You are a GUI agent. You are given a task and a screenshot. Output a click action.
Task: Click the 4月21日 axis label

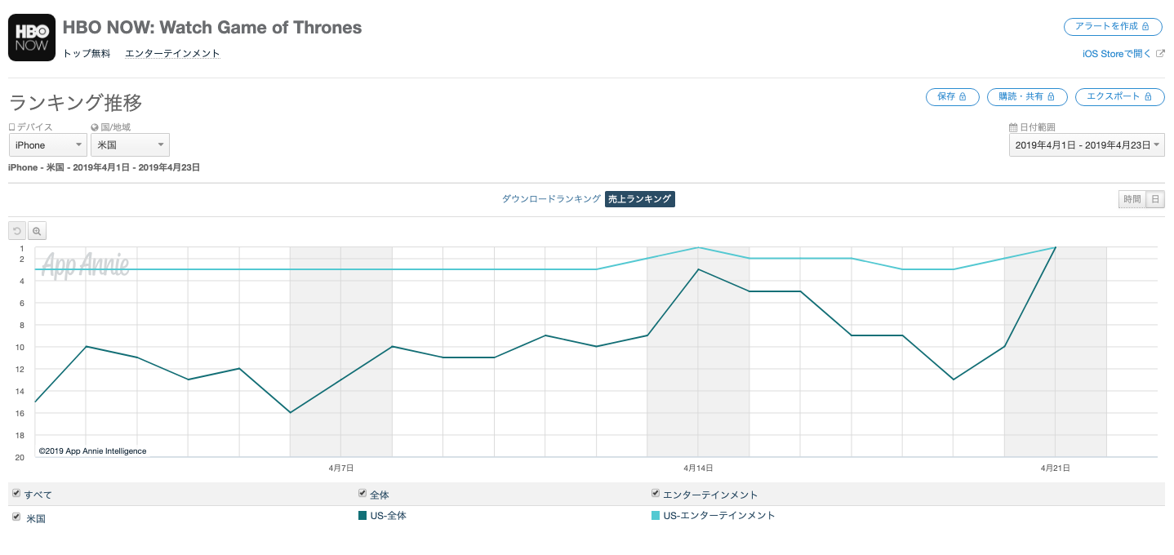coord(1055,468)
